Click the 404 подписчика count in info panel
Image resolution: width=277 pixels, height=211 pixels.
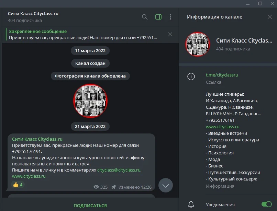click(233, 49)
